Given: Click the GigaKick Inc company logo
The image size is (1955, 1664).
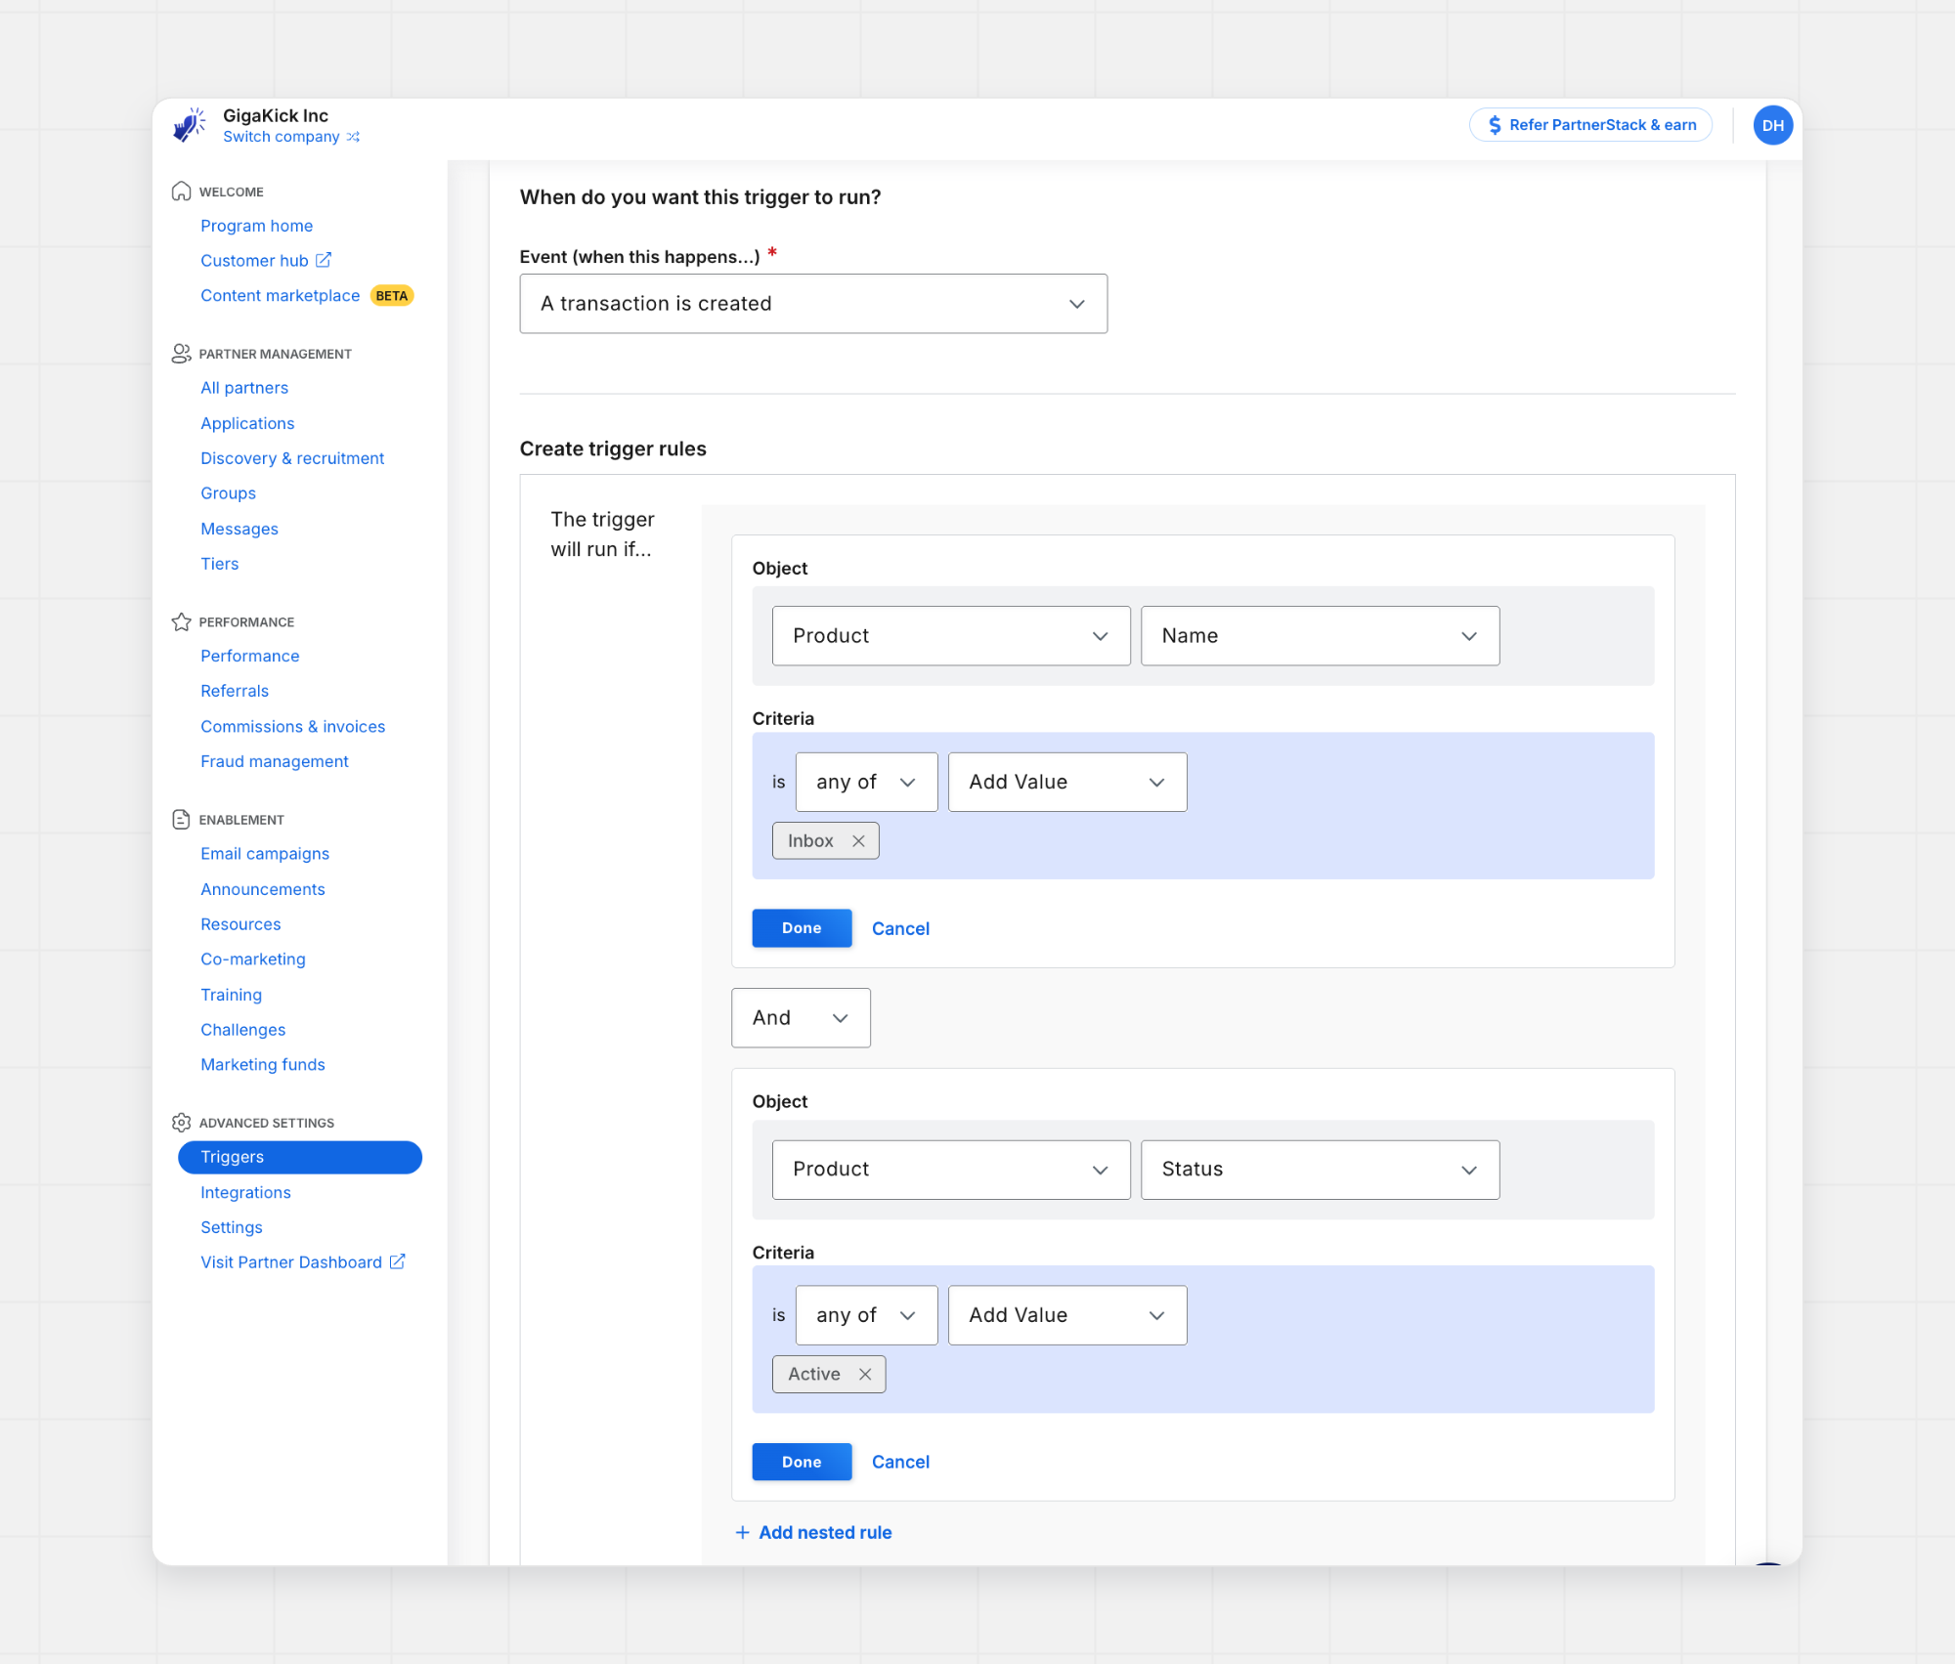Looking at the screenshot, I should pos(189,125).
